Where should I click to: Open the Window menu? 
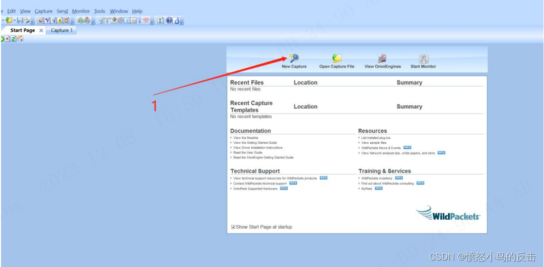click(119, 11)
